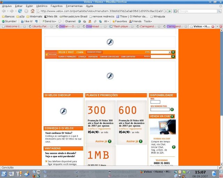Click the DDD input field
223x178 pixels.
[x=155, y=102]
